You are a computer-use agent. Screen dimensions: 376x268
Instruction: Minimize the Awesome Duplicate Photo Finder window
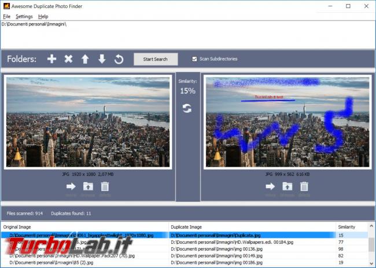(330, 6)
